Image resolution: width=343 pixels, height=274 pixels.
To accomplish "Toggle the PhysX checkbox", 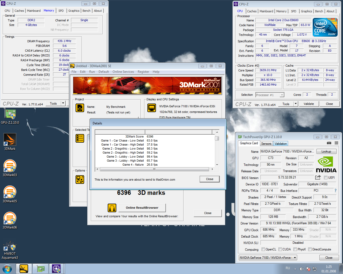I will click(295, 249).
